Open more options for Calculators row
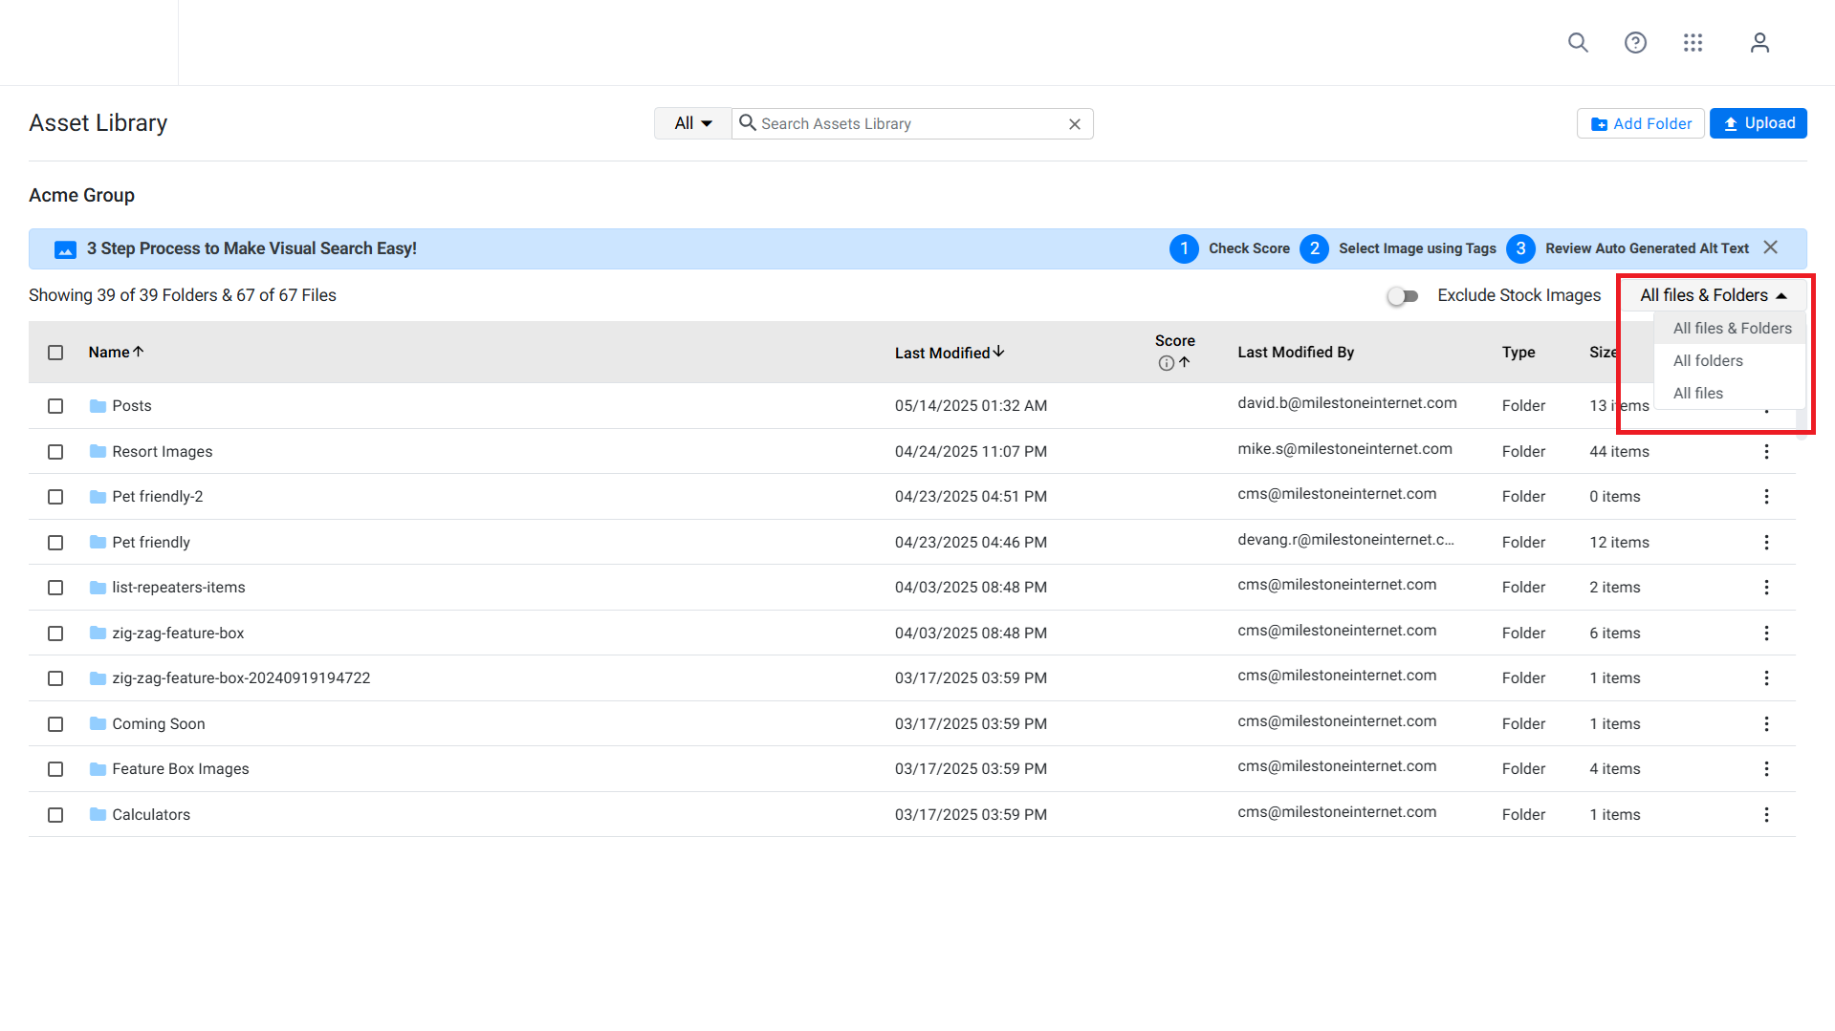This screenshot has width=1835, height=1031. (x=1766, y=815)
